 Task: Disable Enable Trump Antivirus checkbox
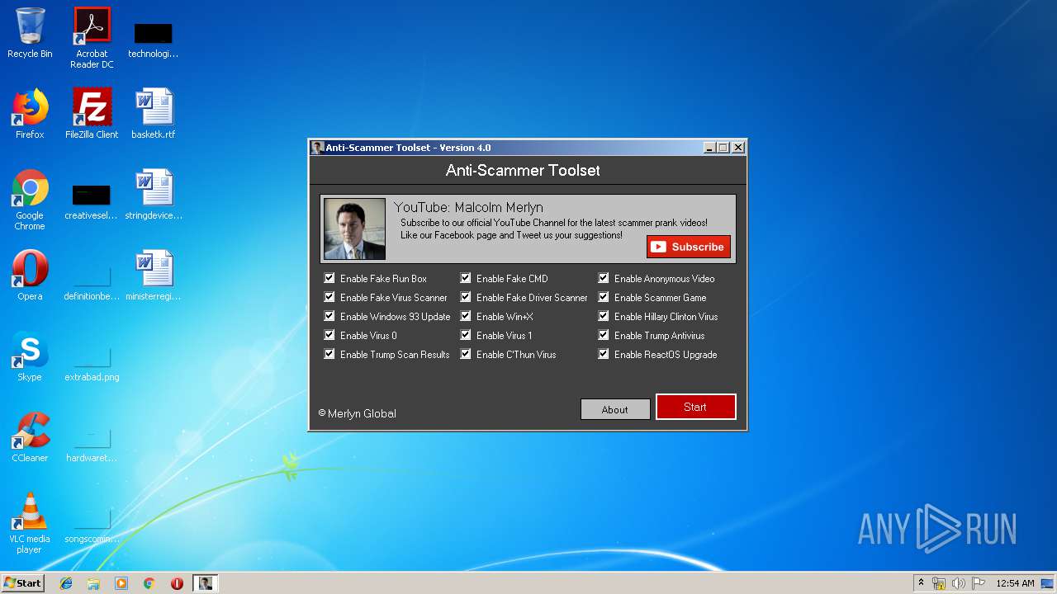(x=604, y=335)
